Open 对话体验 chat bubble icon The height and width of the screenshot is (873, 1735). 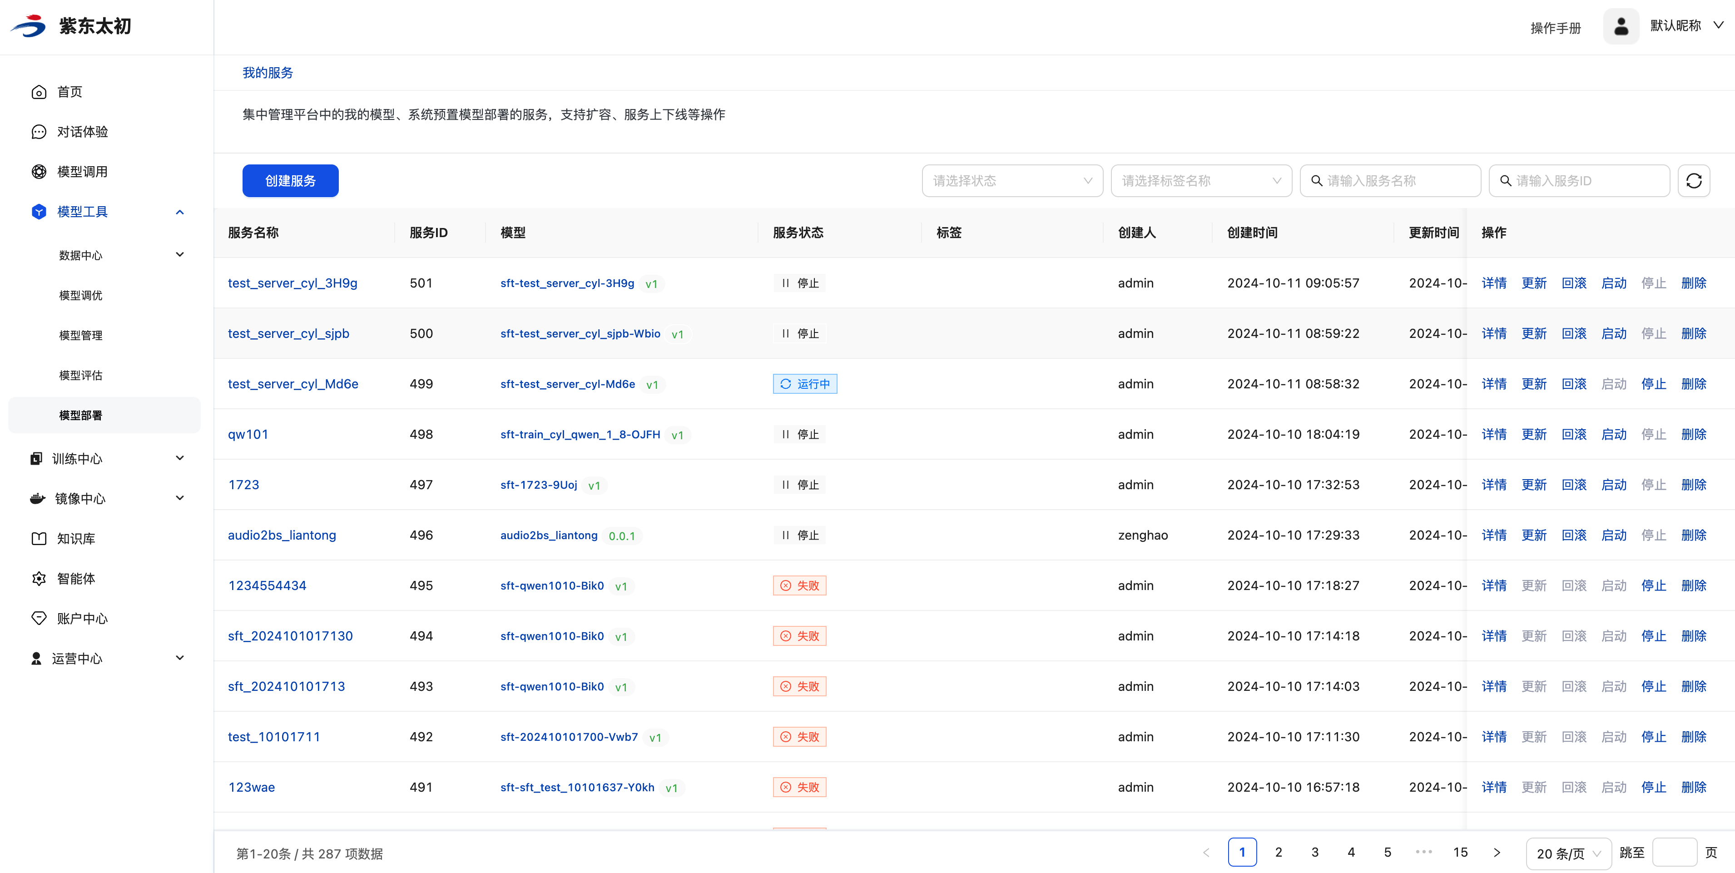[x=39, y=132]
